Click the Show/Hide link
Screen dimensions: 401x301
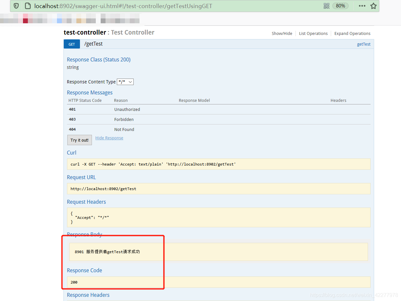pyautogui.click(x=282, y=34)
